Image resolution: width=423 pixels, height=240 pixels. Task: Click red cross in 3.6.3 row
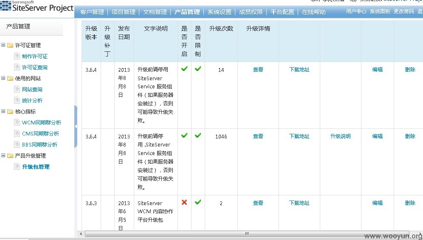click(x=184, y=202)
